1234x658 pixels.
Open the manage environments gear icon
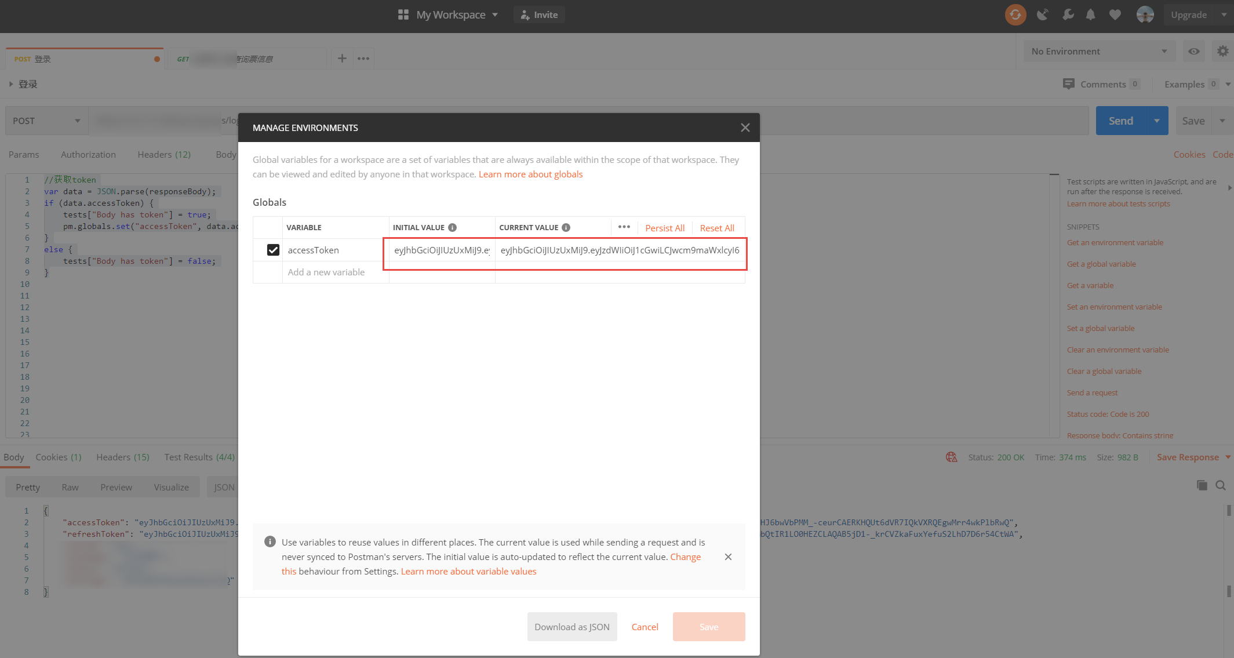click(1222, 52)
